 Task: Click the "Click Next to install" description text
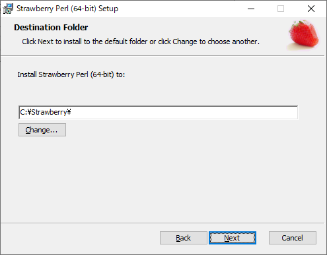pos(141,42)
